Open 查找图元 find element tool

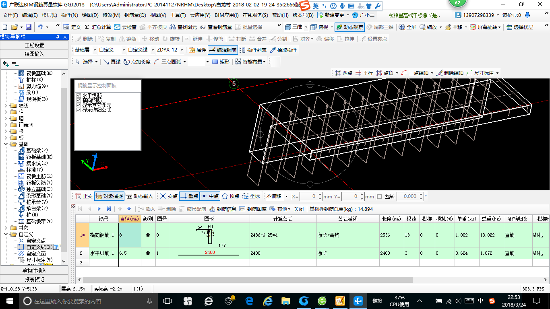(x=183, y=27)
